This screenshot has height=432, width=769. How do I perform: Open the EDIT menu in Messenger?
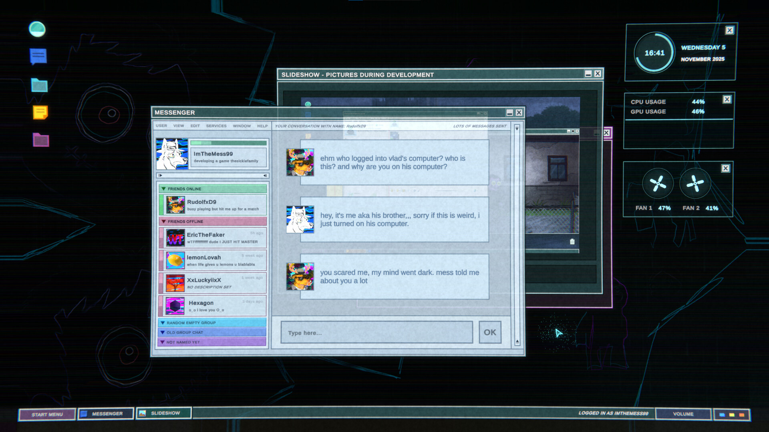(195, 126)
